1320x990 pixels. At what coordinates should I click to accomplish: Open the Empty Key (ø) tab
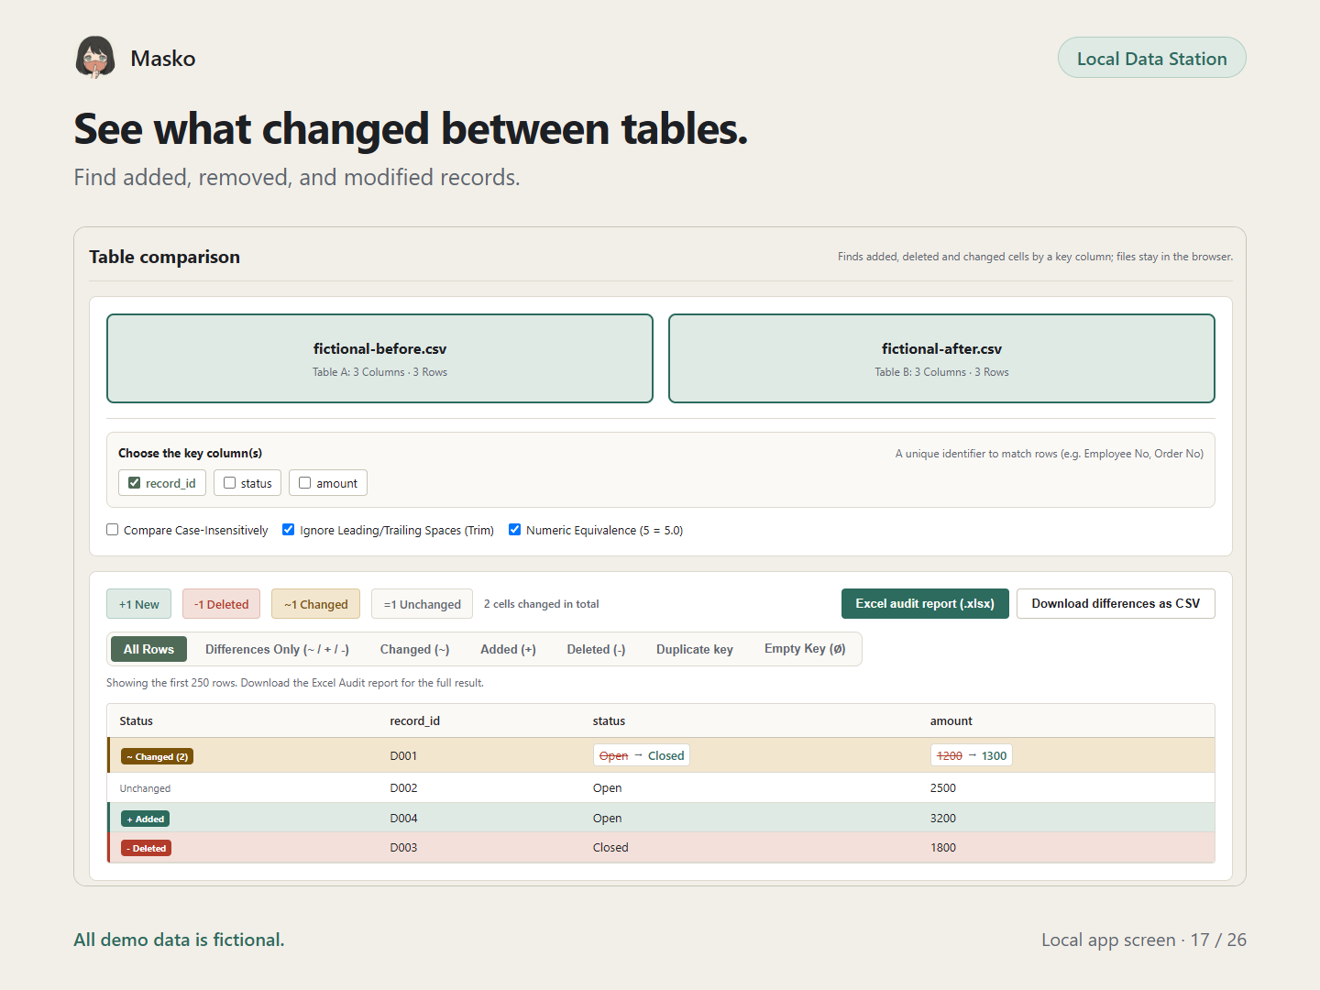coord(805,649)
